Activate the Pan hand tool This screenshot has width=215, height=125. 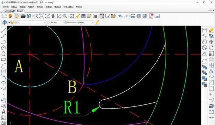pos(53,16)
